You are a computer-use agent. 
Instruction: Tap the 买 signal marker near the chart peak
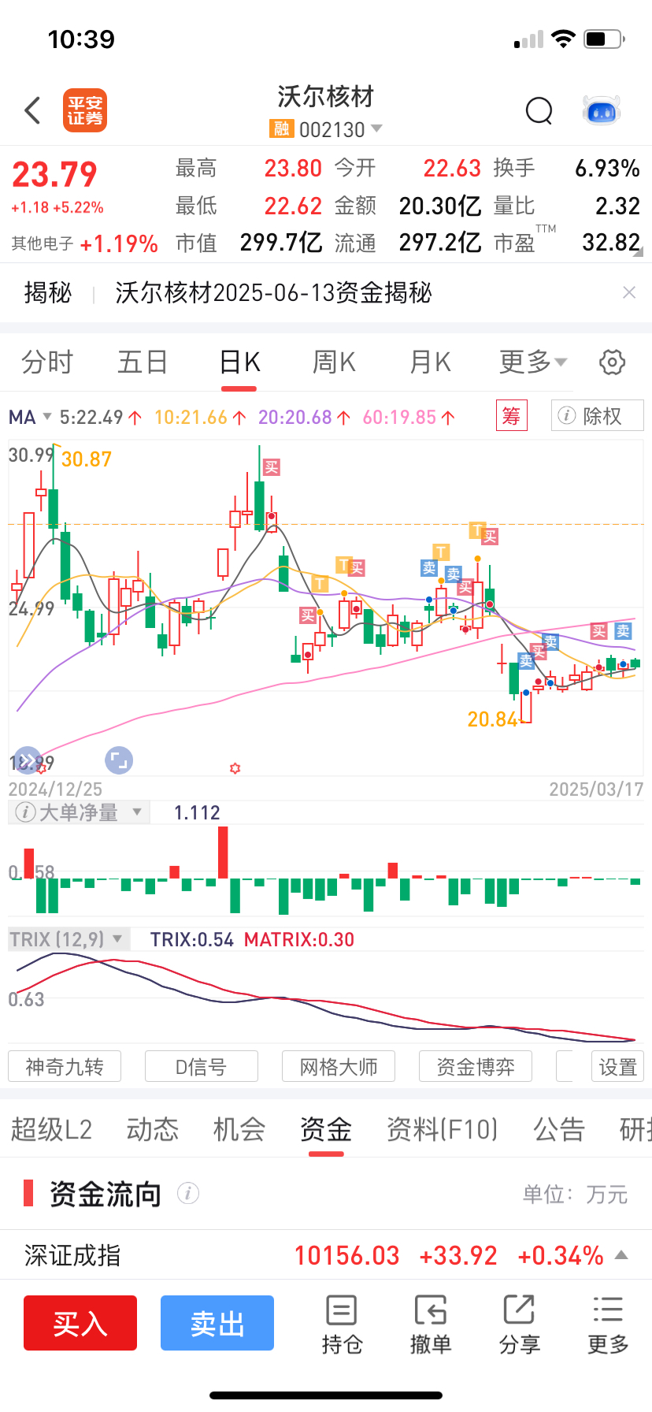pyautogui.click(x=272, y=467)
